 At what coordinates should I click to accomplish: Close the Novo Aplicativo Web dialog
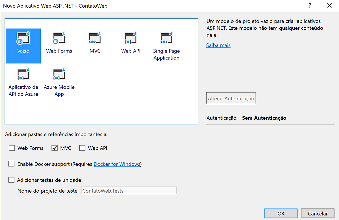[329, 5]
